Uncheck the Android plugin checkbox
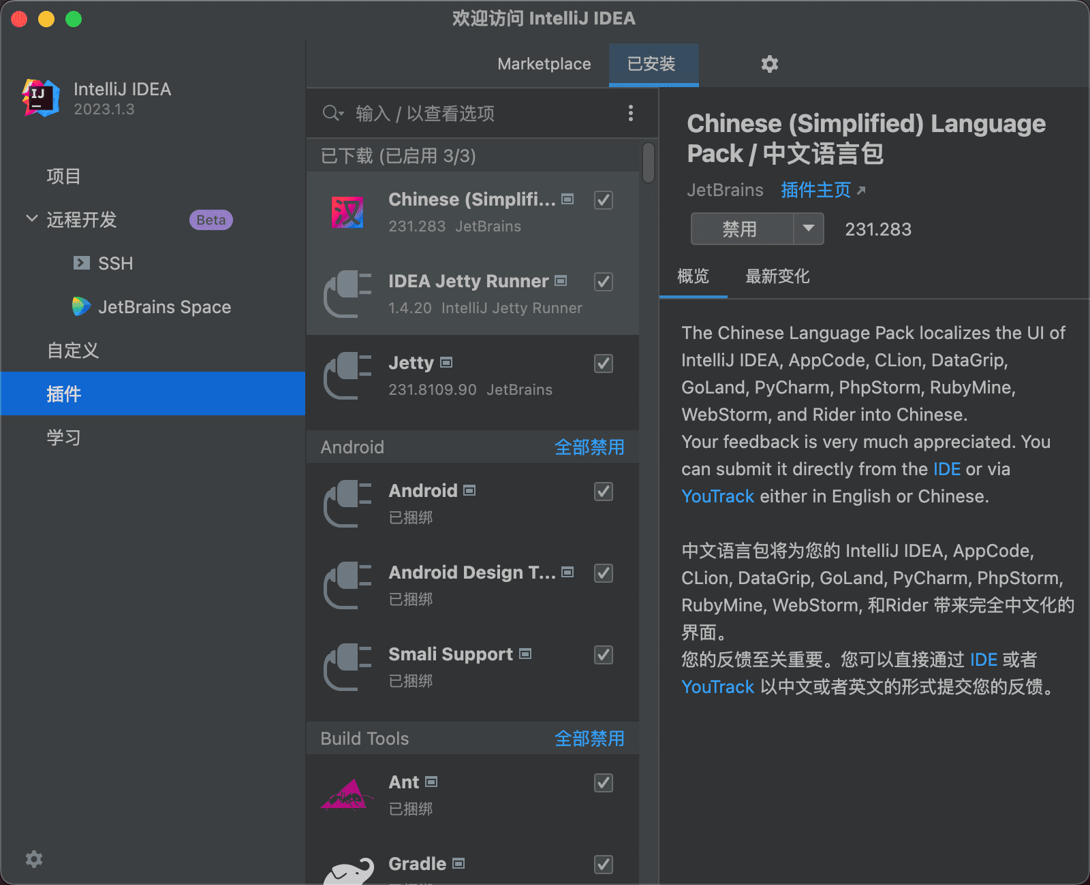Image resolution: width=1090 pixels, height=885 pixels. (604, 492)
